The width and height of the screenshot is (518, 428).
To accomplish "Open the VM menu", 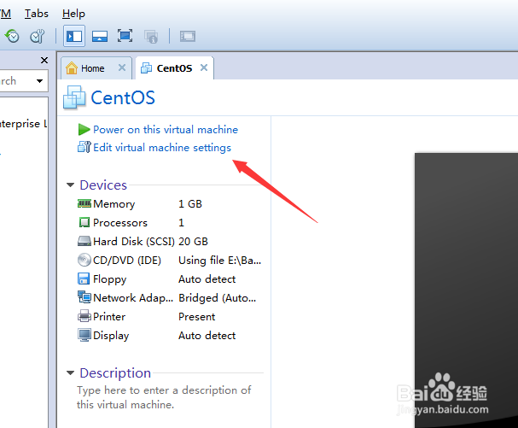I will (5, 14).
